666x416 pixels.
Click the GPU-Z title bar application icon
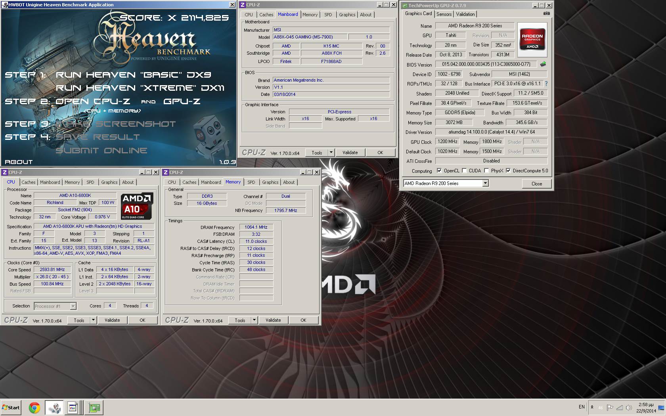(404, 5)
